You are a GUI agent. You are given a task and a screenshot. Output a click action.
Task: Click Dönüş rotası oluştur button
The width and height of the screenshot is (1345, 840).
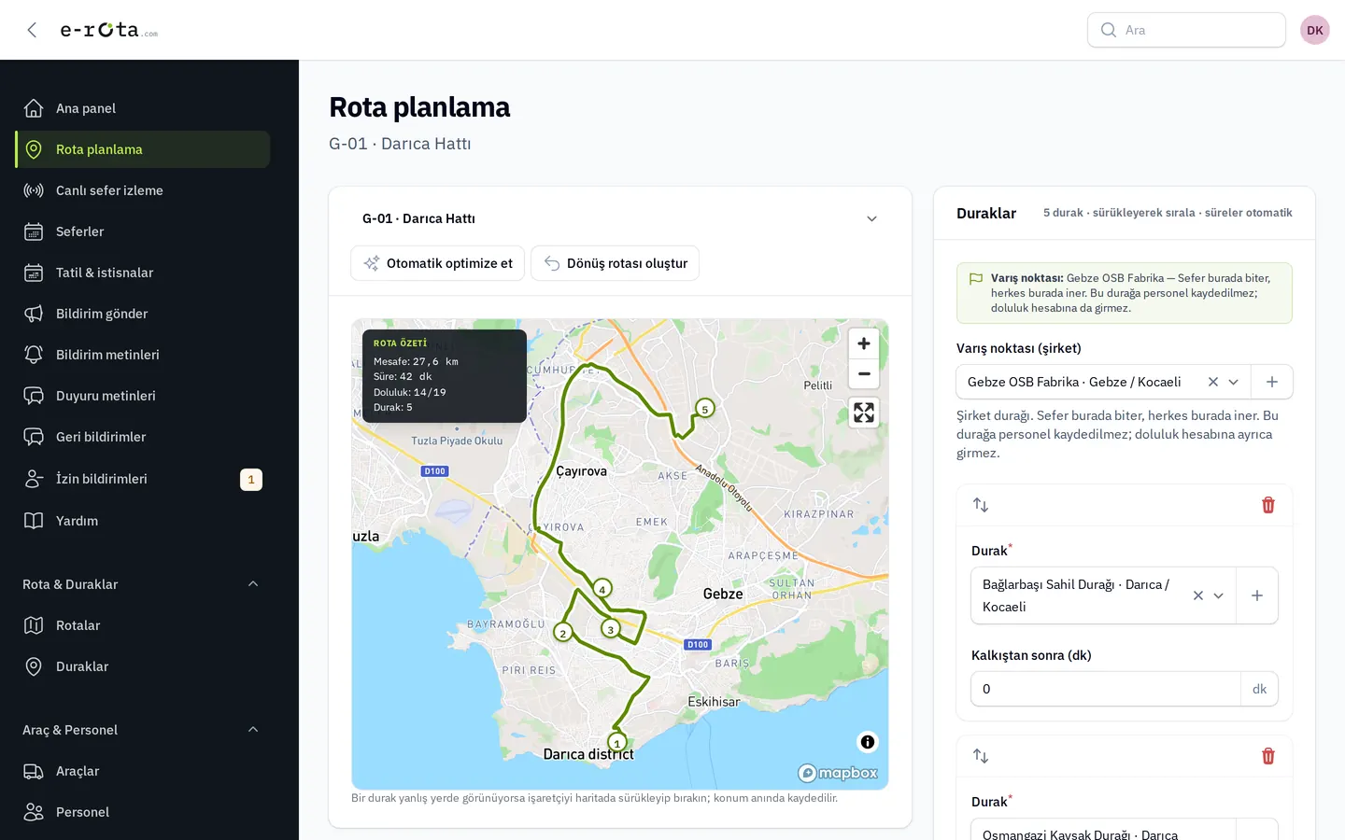(x=616, y=263)
